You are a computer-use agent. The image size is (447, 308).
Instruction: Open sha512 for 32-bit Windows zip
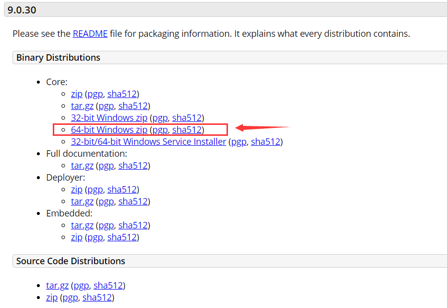click(x=187, y=118)
